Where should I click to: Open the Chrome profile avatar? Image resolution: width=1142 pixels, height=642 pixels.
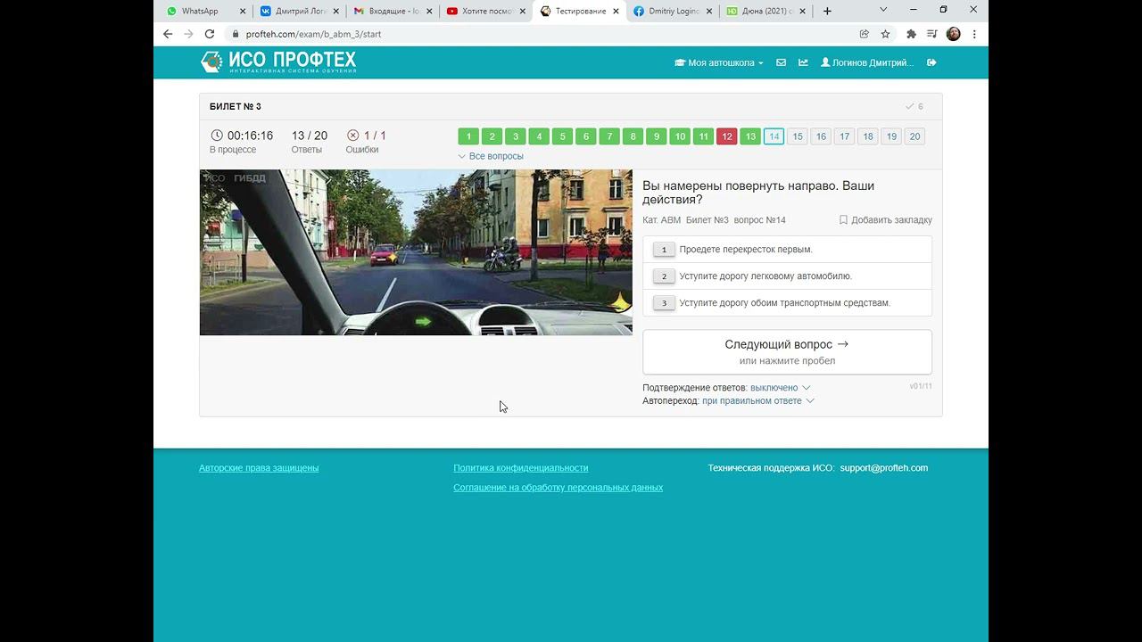tap(953, 34)
